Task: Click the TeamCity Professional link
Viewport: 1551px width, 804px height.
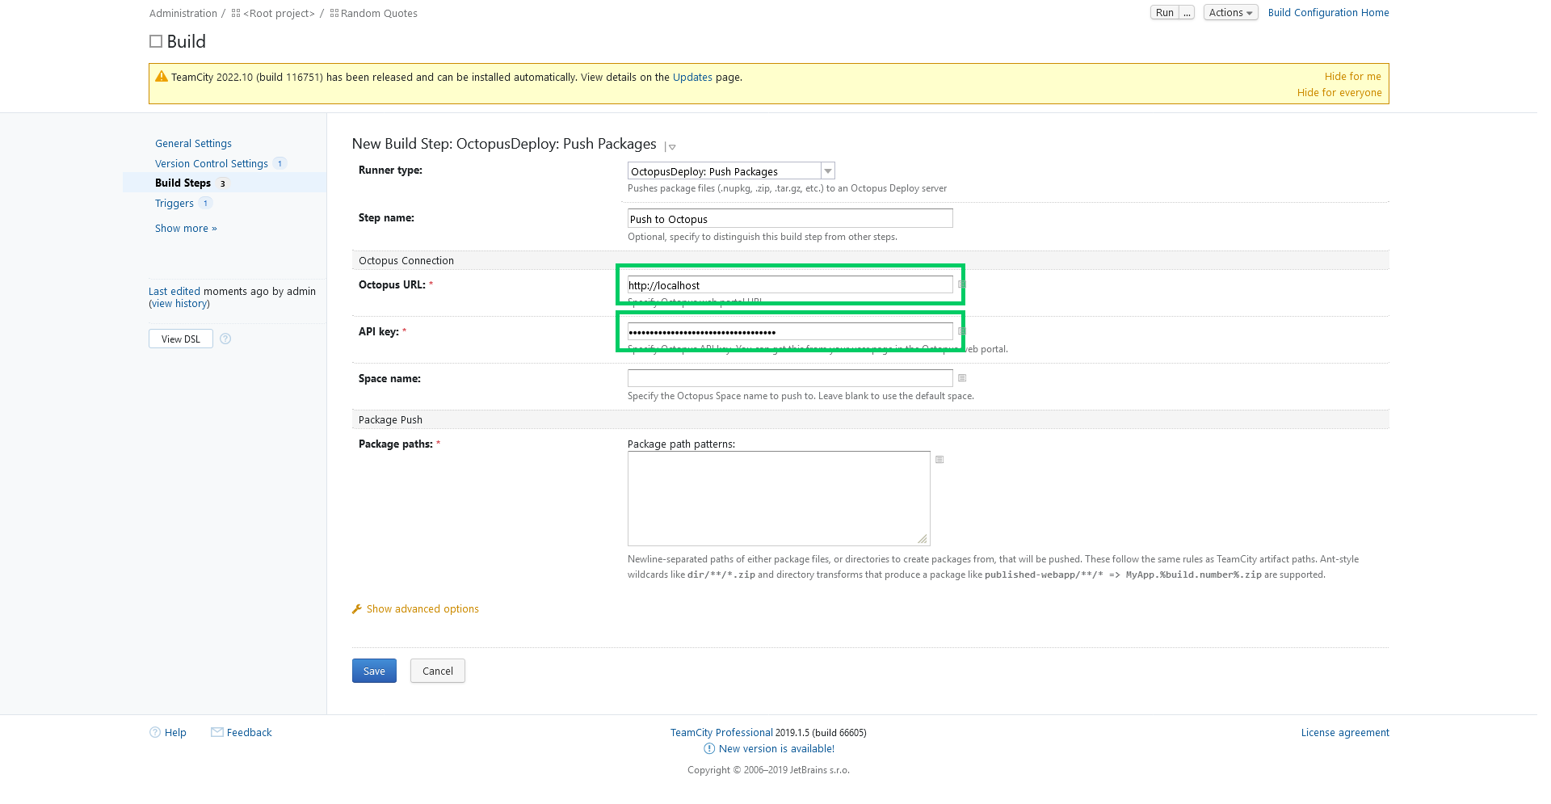Action: (721, 732)
